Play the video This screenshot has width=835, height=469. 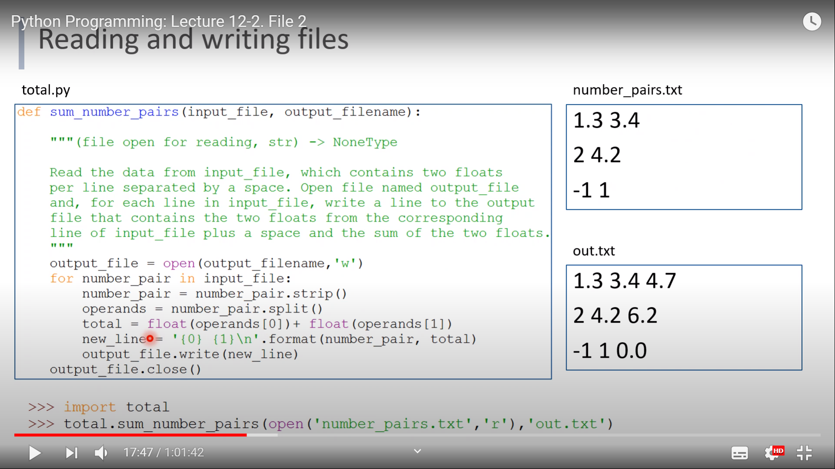coord(35,453)
